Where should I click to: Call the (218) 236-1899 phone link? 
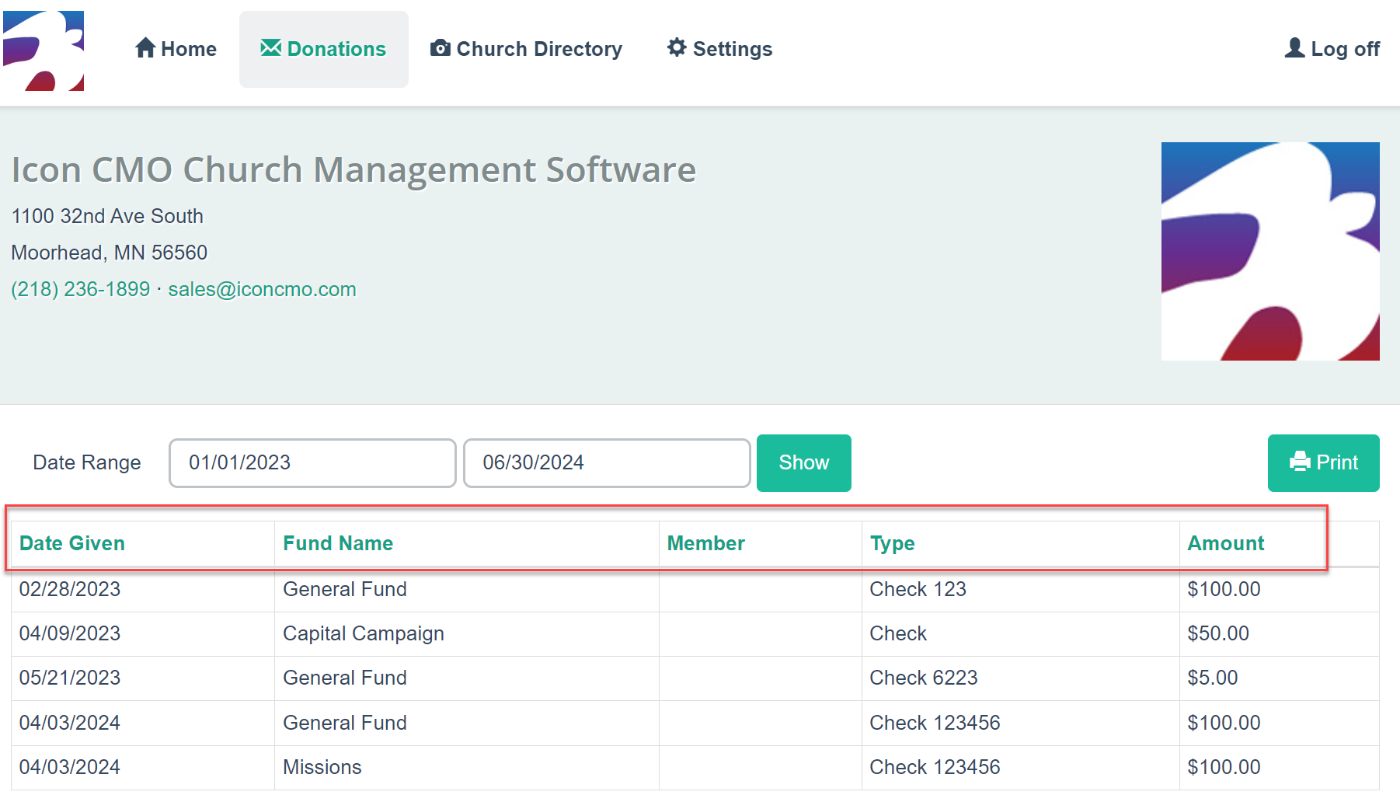pyautogui.click(x=81, y=289)
